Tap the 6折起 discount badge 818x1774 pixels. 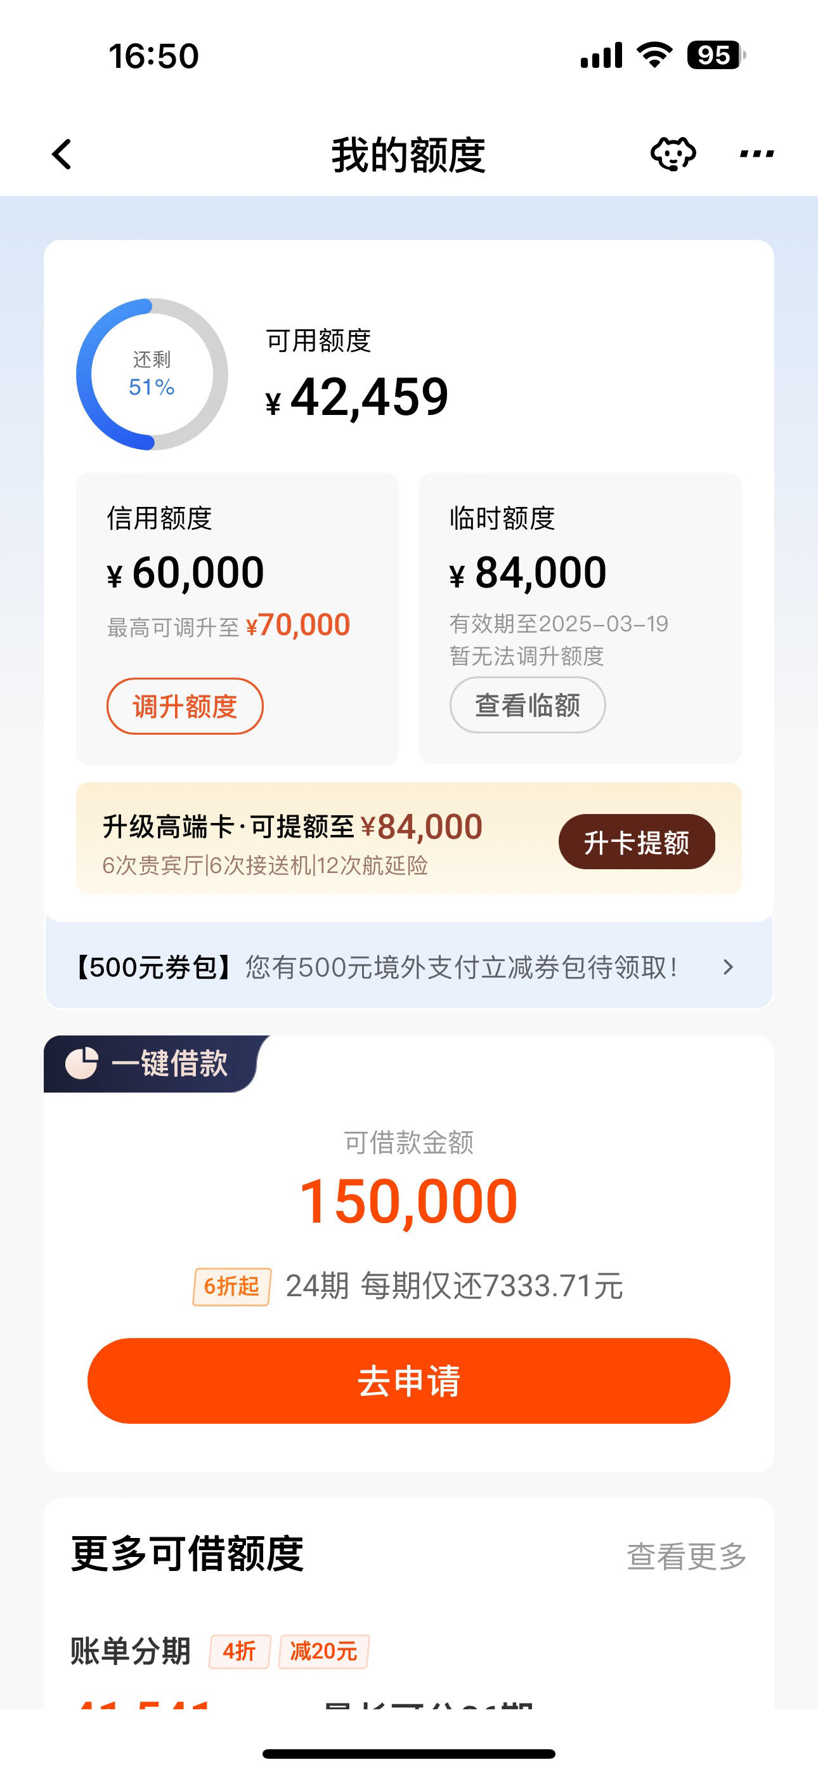231,1285
